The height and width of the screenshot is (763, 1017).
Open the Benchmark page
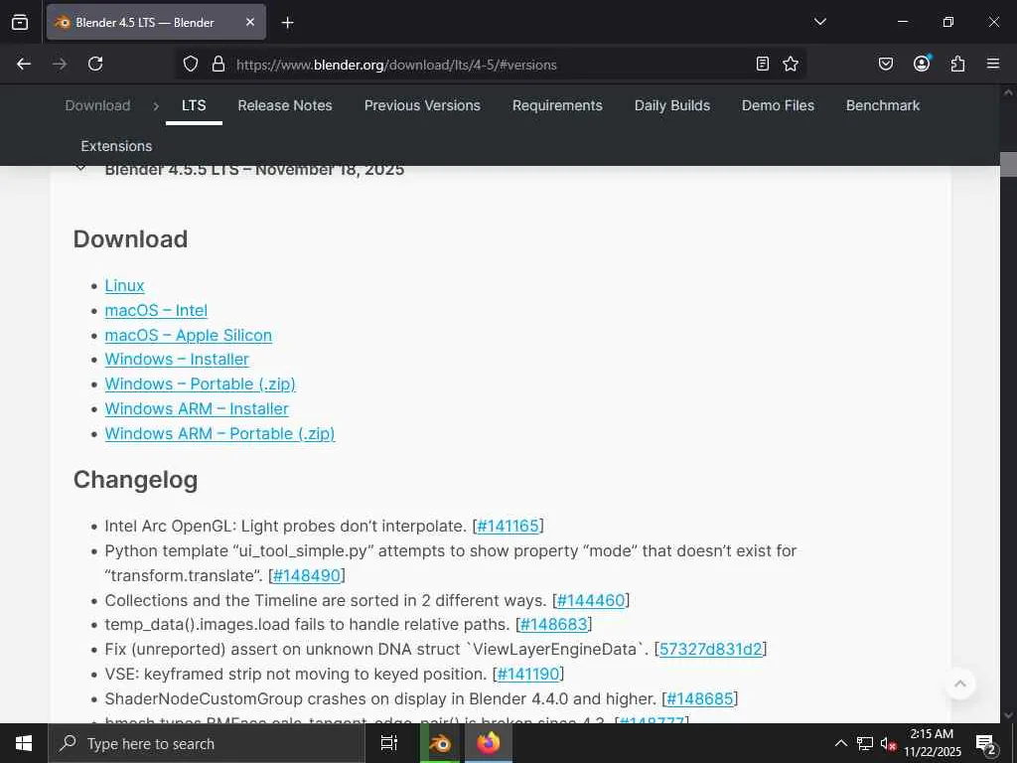(x=883, y=105)
